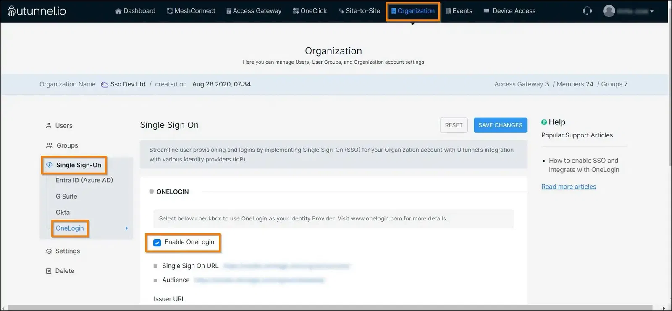Go to Access Gateway section
672x311 pixels.
click(x=254, y=11)
